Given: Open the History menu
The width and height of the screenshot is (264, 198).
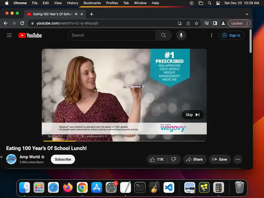Looking at the screenshot, I should pos(72,3).
